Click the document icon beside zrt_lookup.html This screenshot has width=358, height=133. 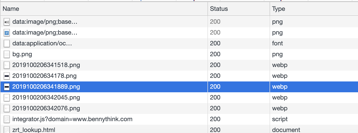pos(7,130)
